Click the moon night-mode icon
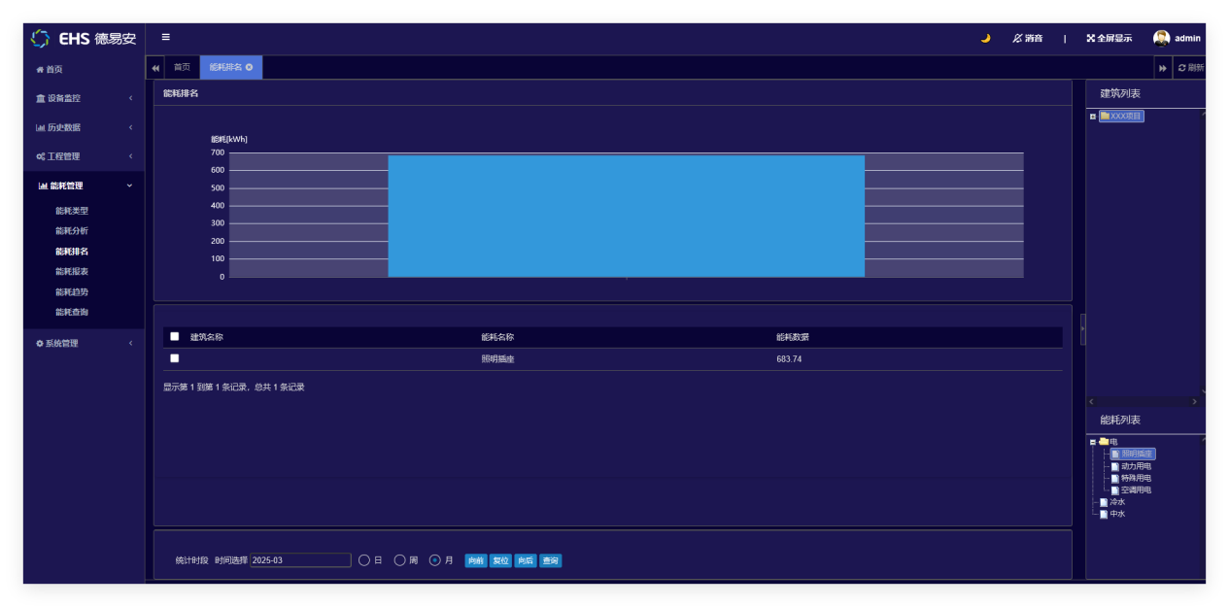The height and width of the screenshot is (607, 1229). [985, 38]
